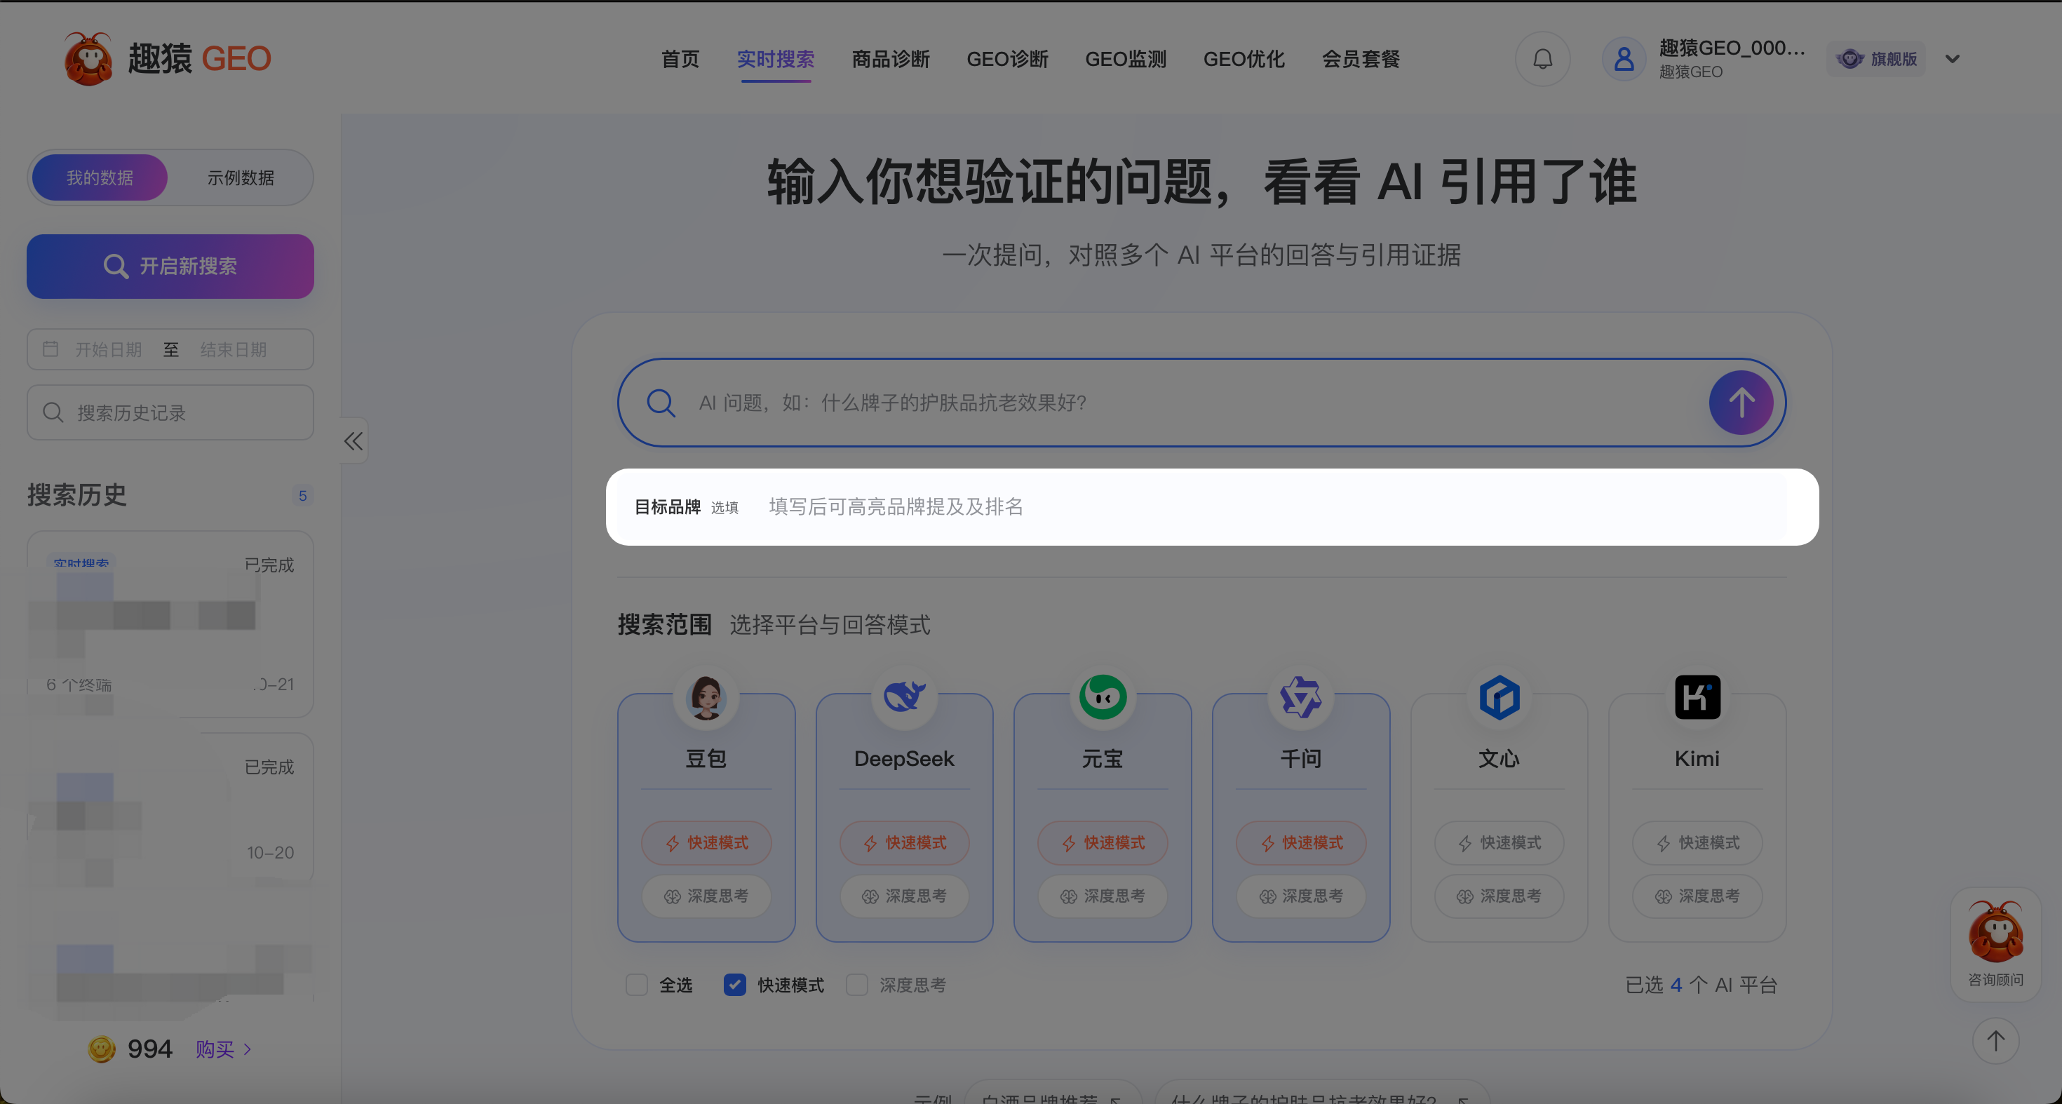The width and height of the screenshot is (2062, 1104).
Task: Toggle 深度思考 for 豆包
Action: (706, 895)
